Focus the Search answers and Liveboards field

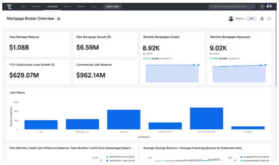pyautogui.click(x=232, y=6)
